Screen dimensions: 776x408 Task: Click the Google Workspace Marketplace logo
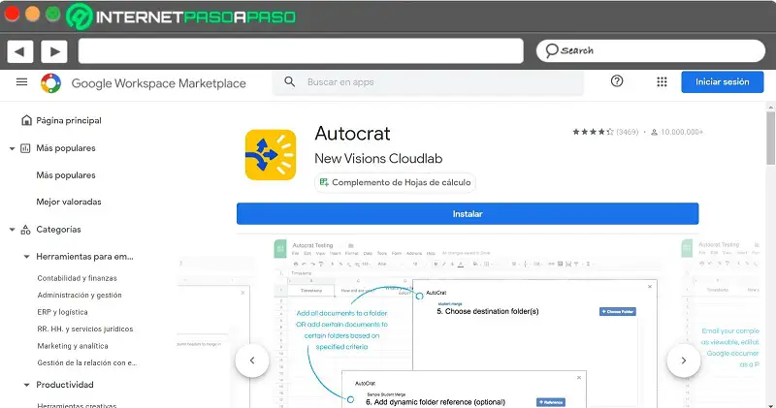(x=51, y=83)
